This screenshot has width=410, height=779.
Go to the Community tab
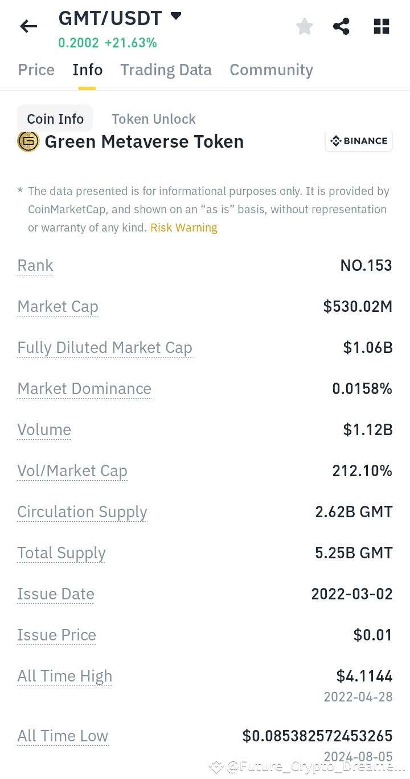point(271,70)
